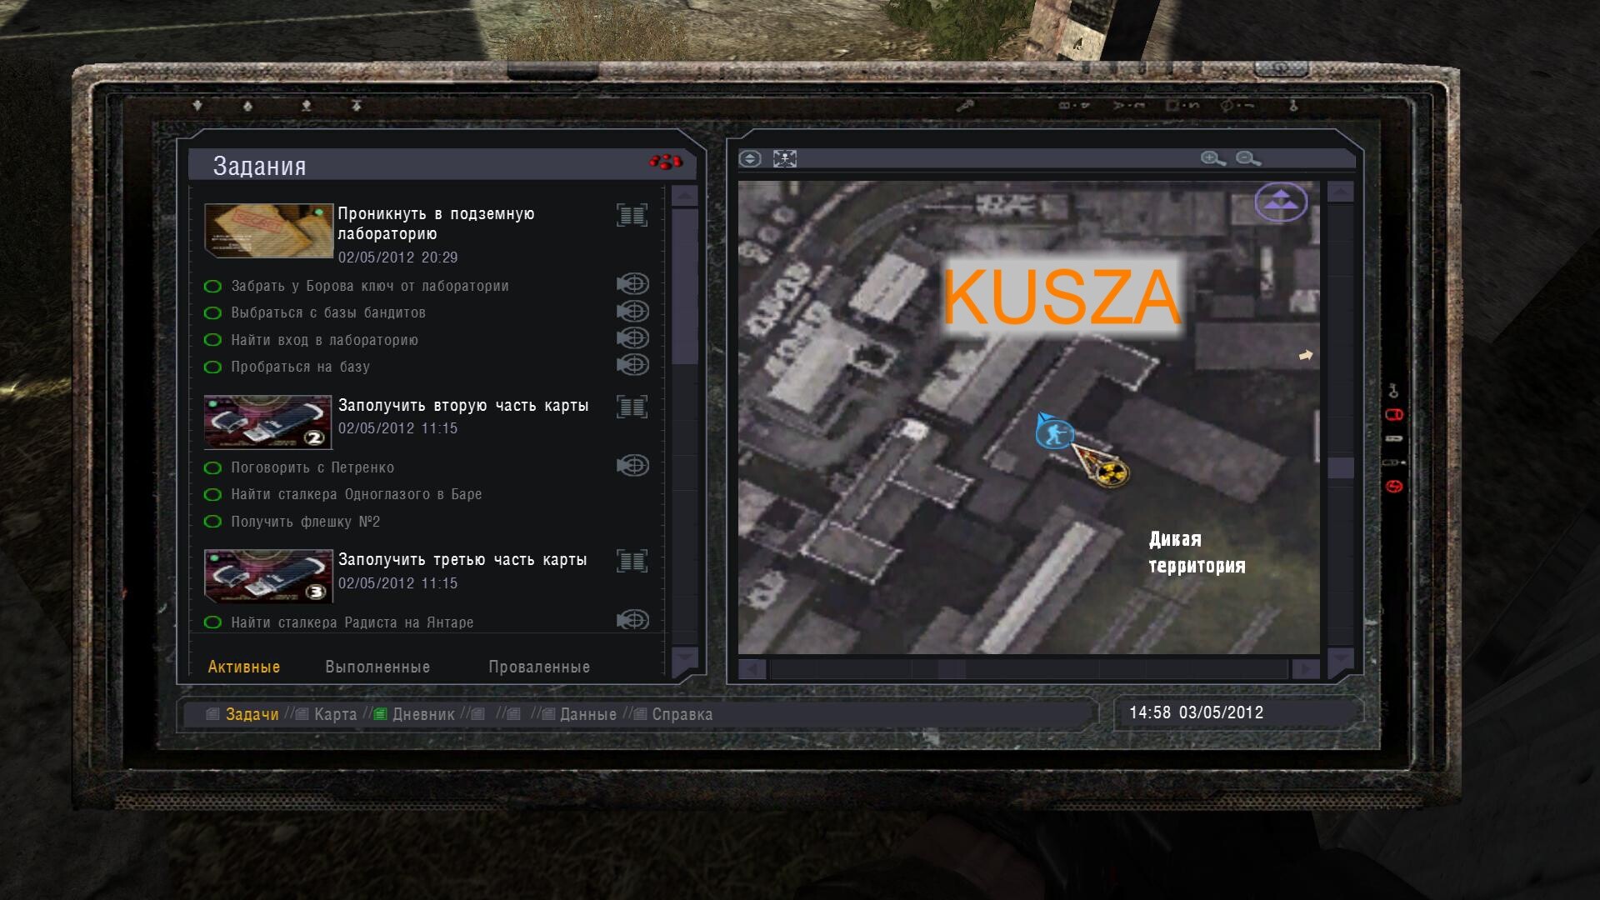Click the key icon on PDA edge
The height and width of the screenshot is (900, 1600).
coord(1393,390)
